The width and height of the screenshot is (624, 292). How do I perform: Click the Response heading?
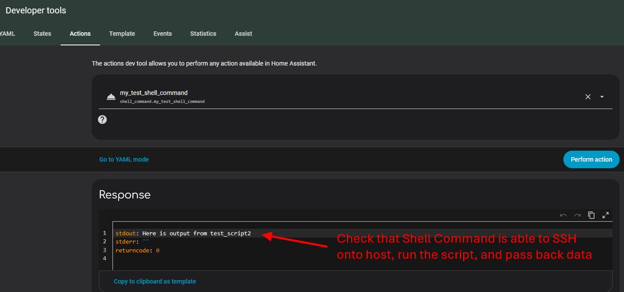125,195
